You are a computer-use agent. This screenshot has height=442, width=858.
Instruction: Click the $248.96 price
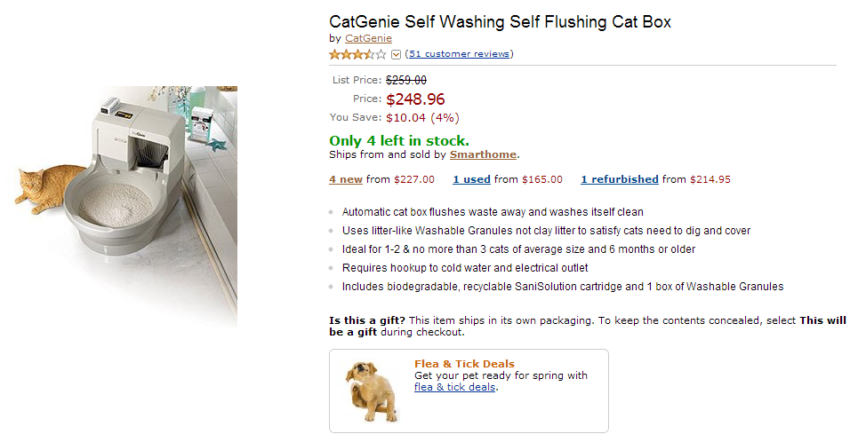click(415, 99)
